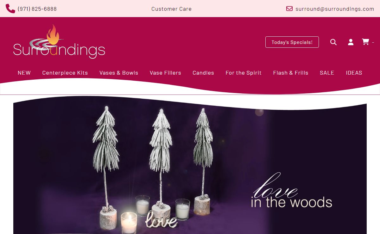The image size is (380, 234).
Task: Click the envelope email icon
Action: pos(289,9)
